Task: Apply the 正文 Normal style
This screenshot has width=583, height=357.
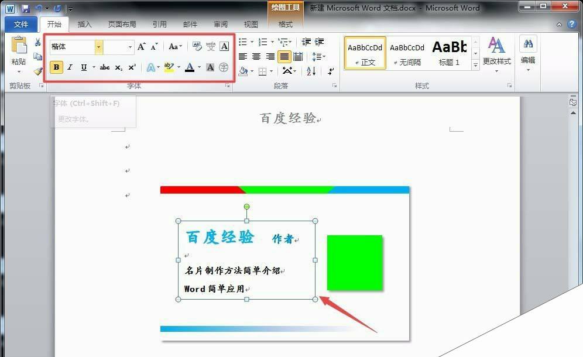Action: pyautogui.click(x=365, y=53)
